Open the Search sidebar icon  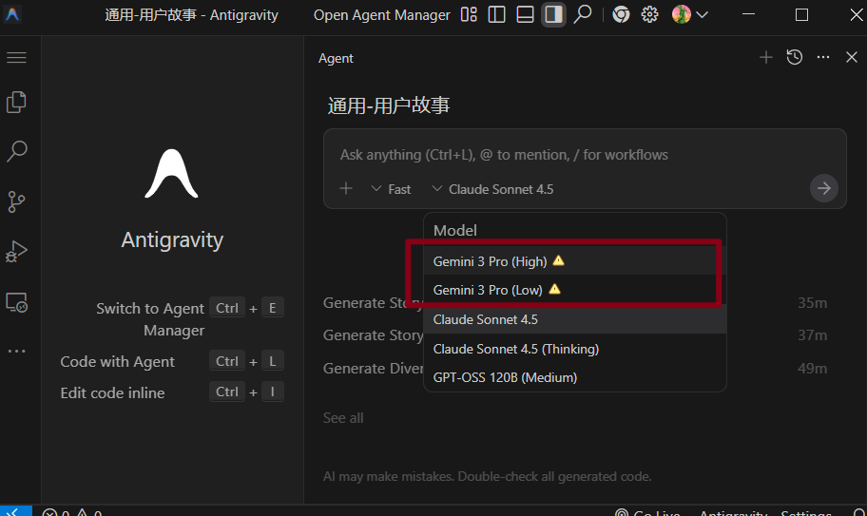[x=16, y=151]
